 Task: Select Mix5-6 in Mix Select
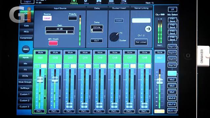172,98
